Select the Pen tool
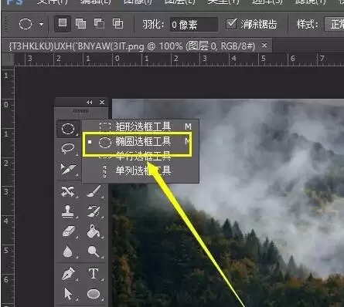The image size is (344, 307). click(x=68, y=274)
